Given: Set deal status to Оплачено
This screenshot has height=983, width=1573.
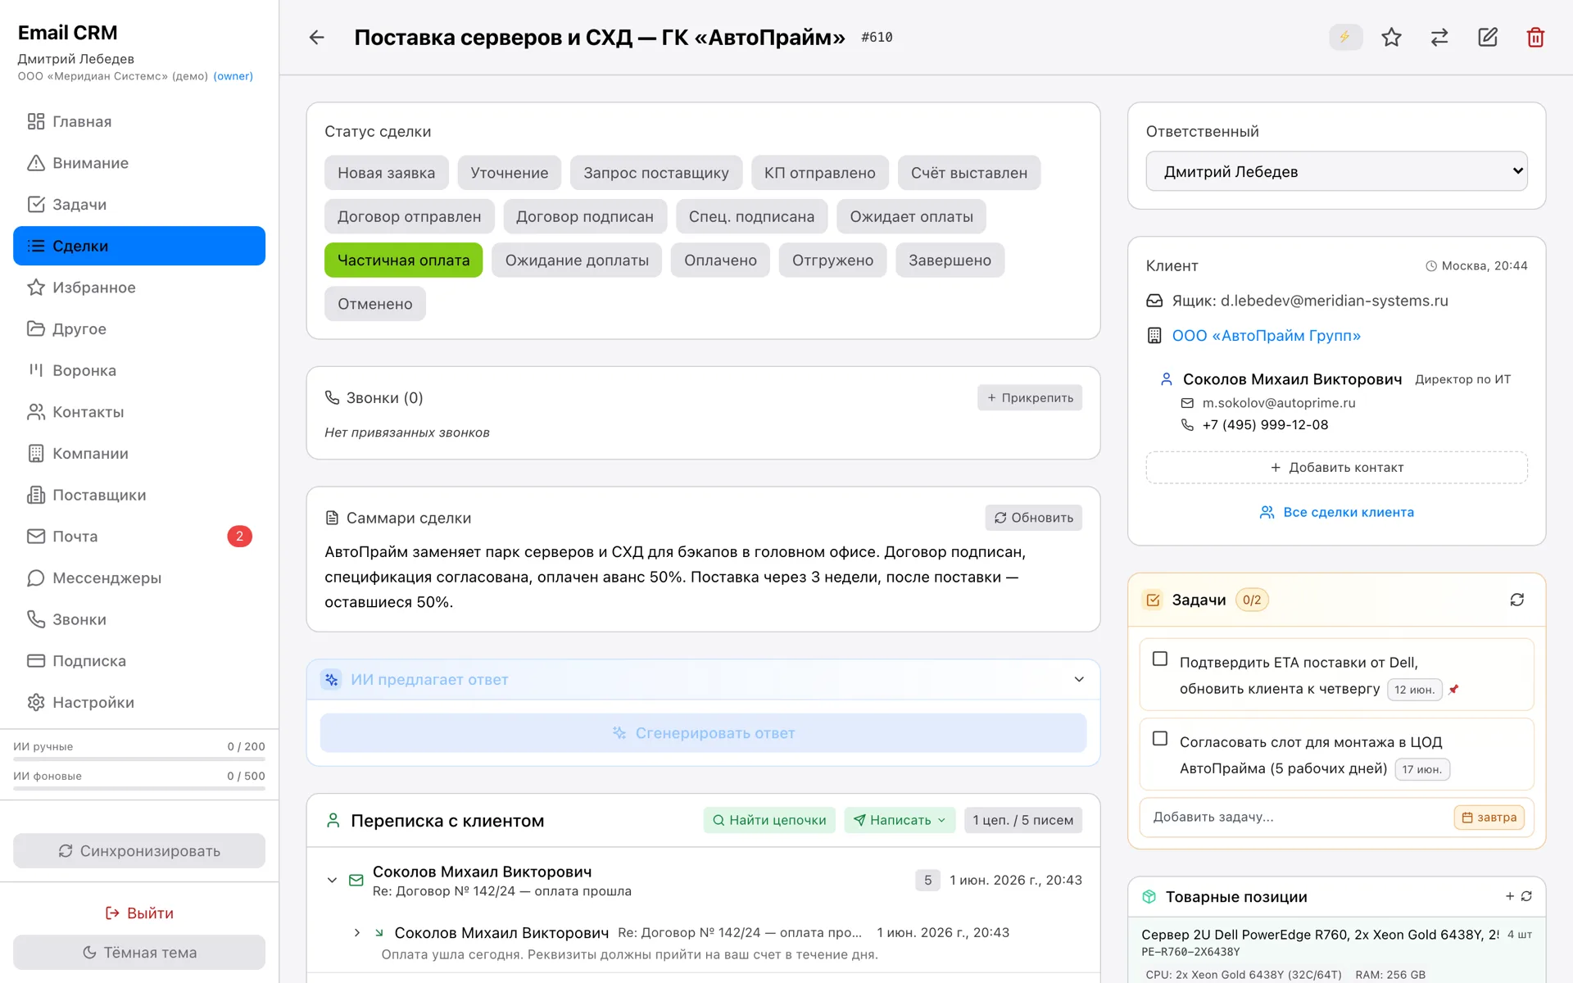Looking at the screenshot, I should click(720, 260).
